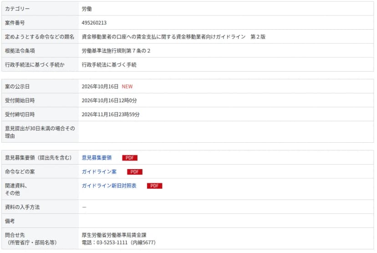Click the 案件番号 row label

[x=15, y=23]
